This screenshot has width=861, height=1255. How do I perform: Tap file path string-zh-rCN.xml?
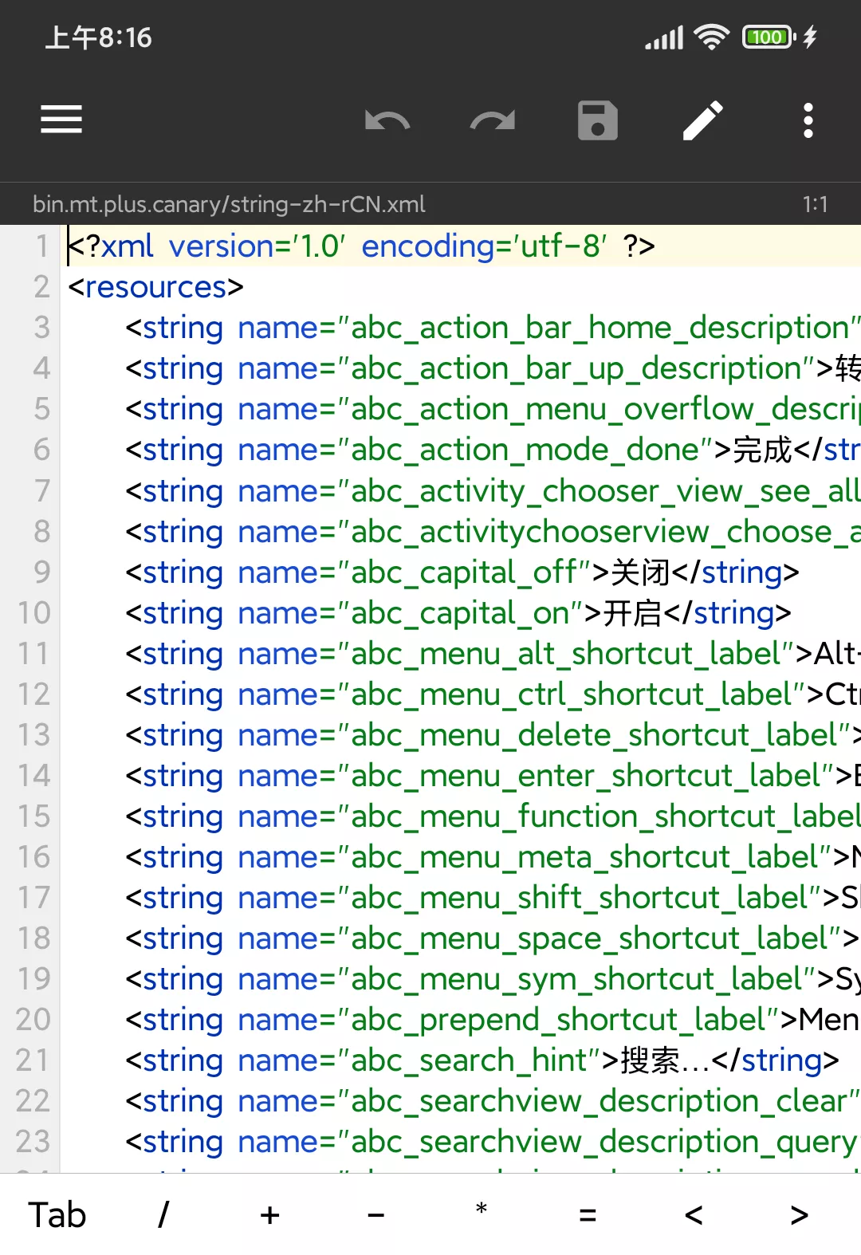229,204
